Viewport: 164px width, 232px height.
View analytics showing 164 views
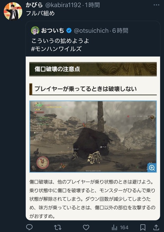coord(120,228)
